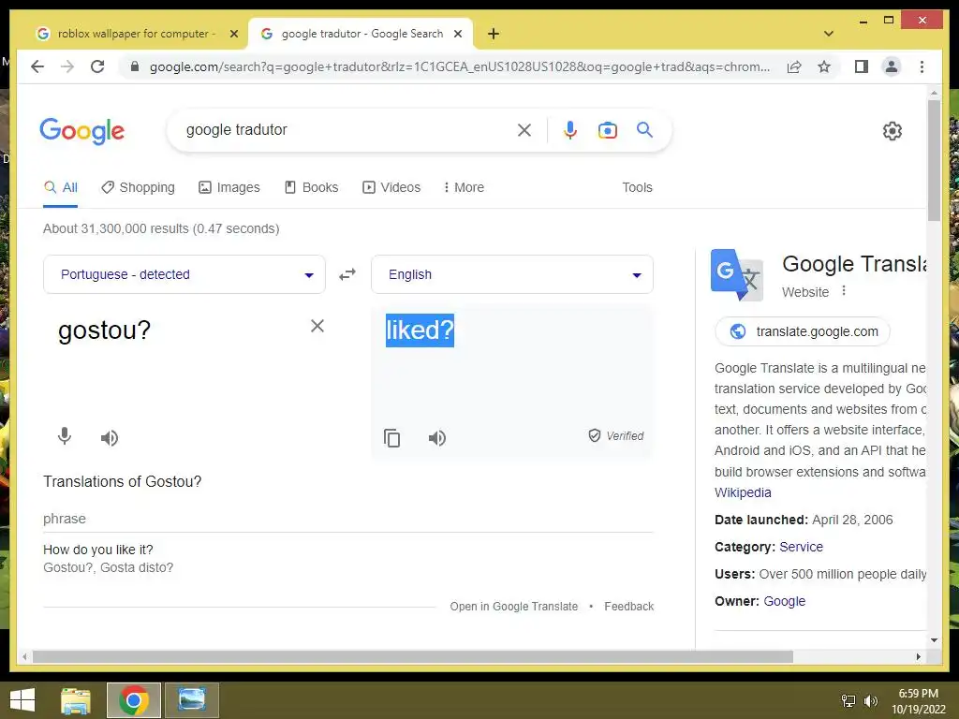Open the Service category link
Viewport: 959px width, 719px height.
pos(801,547)
